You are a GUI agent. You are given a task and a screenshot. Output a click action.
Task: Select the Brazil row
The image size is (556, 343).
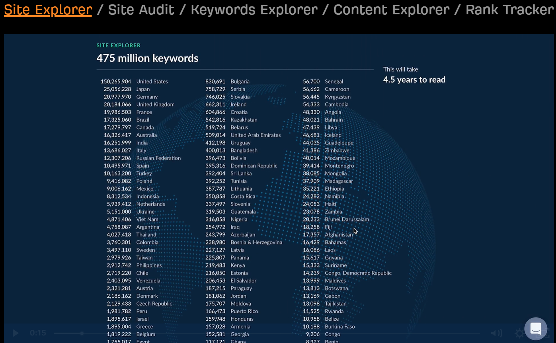(127, 120)
